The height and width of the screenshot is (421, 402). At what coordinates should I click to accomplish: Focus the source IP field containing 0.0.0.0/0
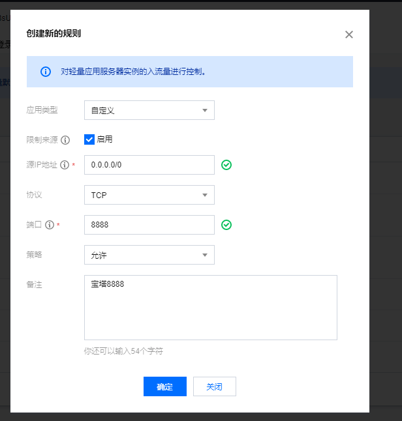pos(149,165)
